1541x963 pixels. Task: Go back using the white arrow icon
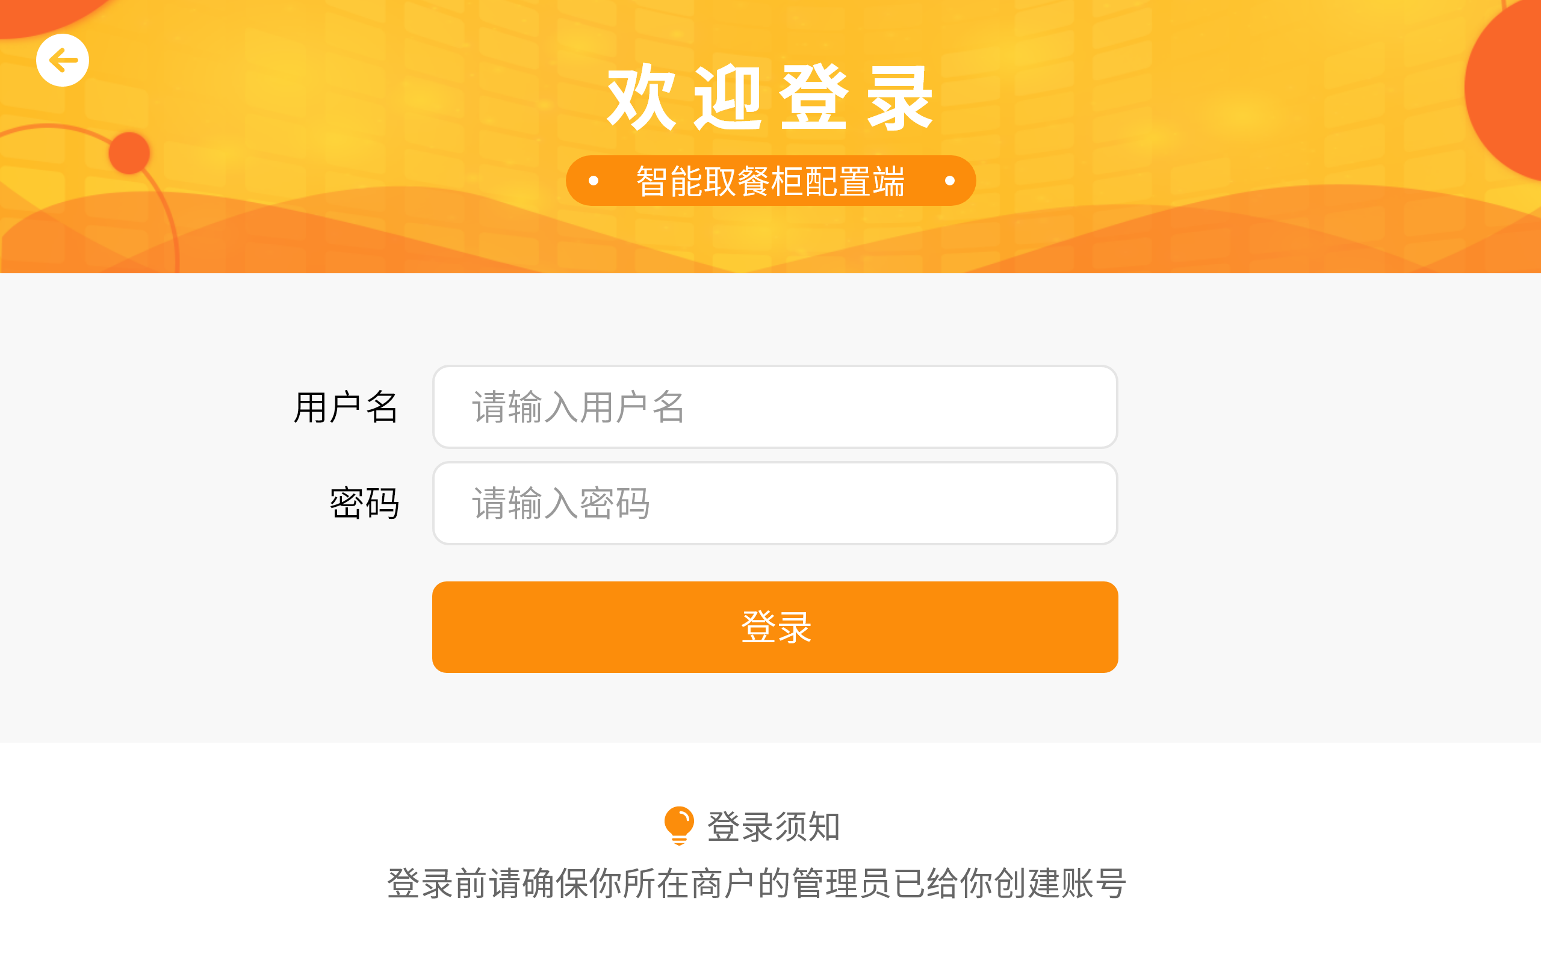(x=63, y=61)
